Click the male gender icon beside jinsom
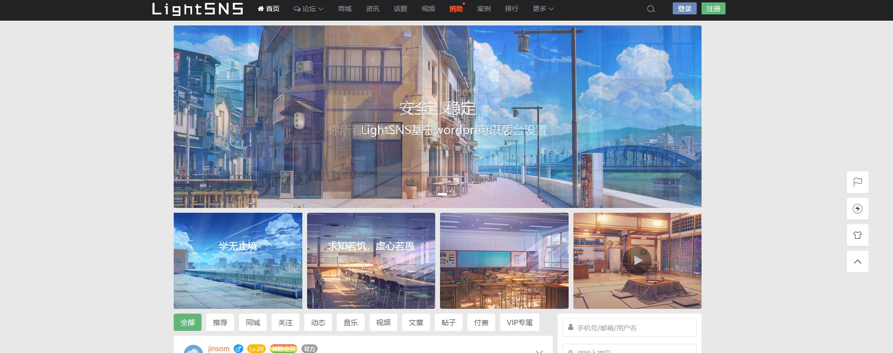893x353 pixels. pos(238,349)
